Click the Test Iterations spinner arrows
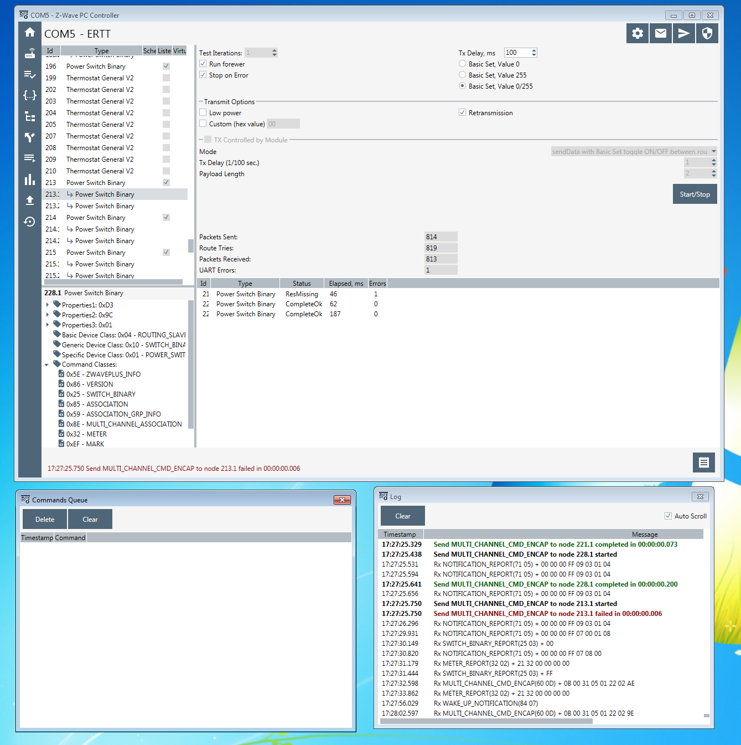The height and width of the screenshot is (745, 741). click(274, 53)
